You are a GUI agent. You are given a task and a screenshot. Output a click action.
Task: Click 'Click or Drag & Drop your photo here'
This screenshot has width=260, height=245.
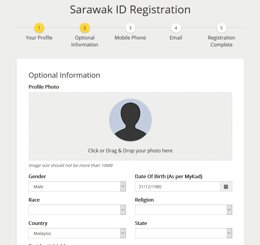[130, 151]
